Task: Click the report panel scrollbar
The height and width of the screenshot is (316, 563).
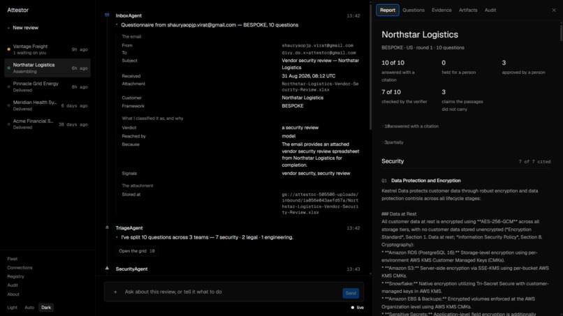Action: point(561,32)
